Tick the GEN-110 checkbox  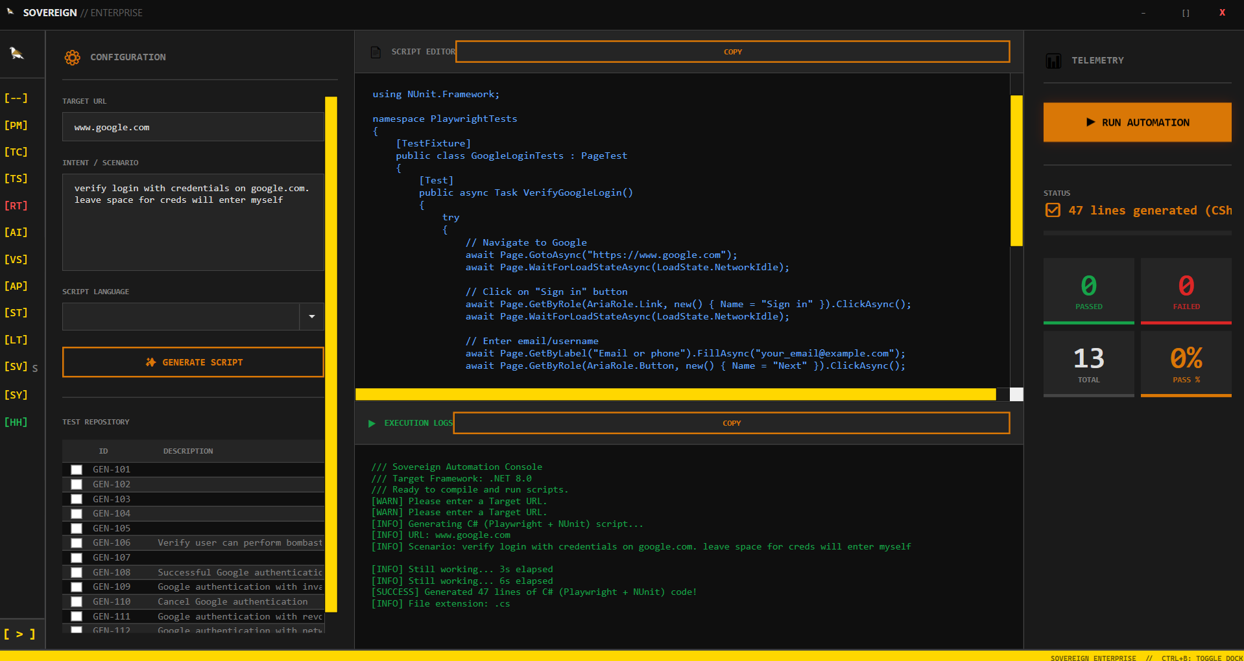pos(77,601)
